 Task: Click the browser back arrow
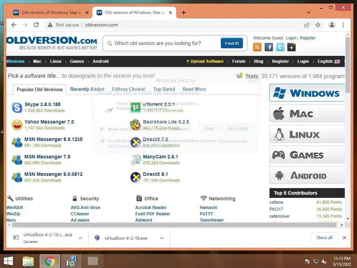coord(14,25)
